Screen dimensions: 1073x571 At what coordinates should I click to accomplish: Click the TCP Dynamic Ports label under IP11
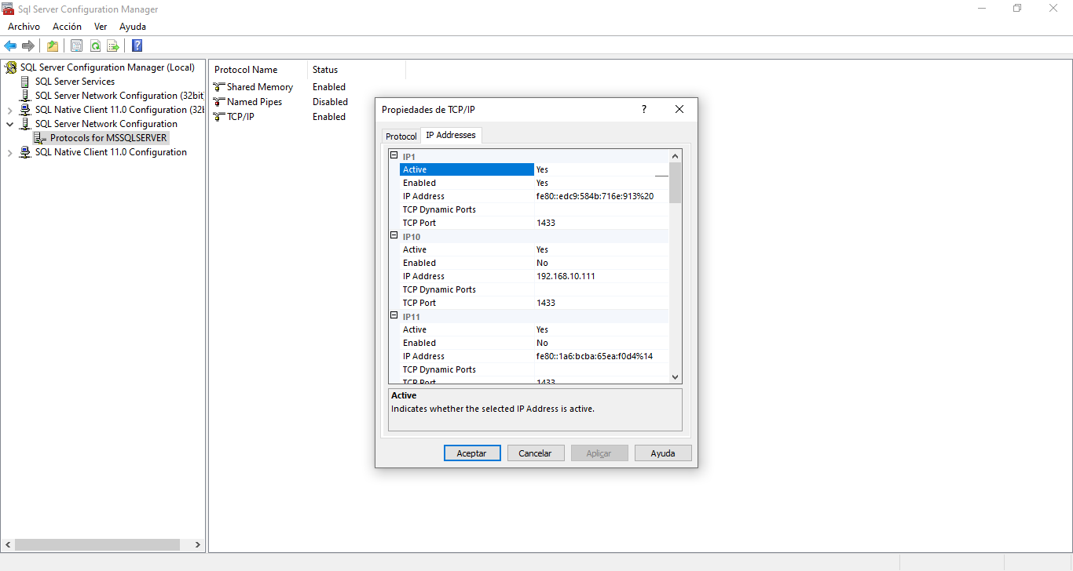(439, 369)
